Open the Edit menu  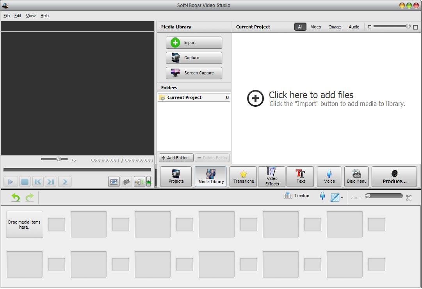click(18, 16)
